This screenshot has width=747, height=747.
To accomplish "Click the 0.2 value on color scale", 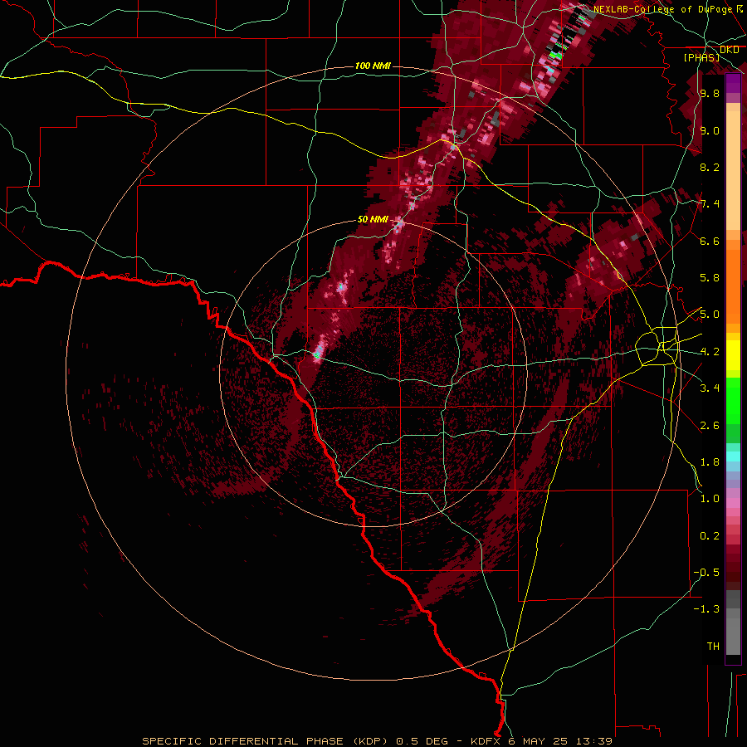I will tap(710, 535).
